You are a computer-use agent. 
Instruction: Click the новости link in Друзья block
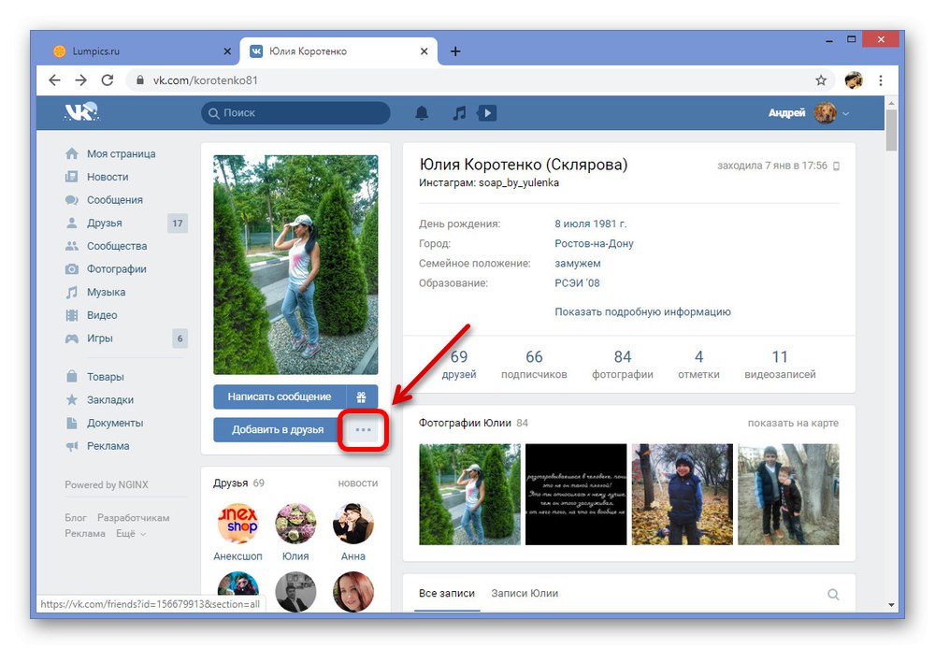point(358,483)
